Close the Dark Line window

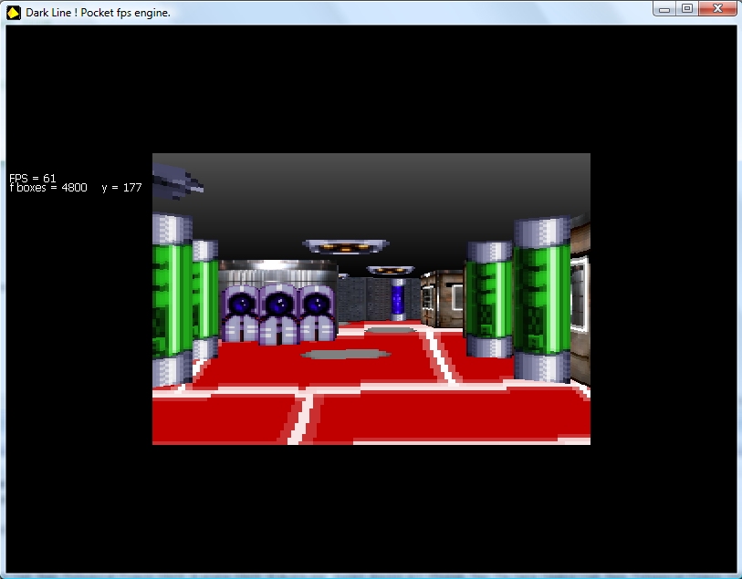coord(717,8)
